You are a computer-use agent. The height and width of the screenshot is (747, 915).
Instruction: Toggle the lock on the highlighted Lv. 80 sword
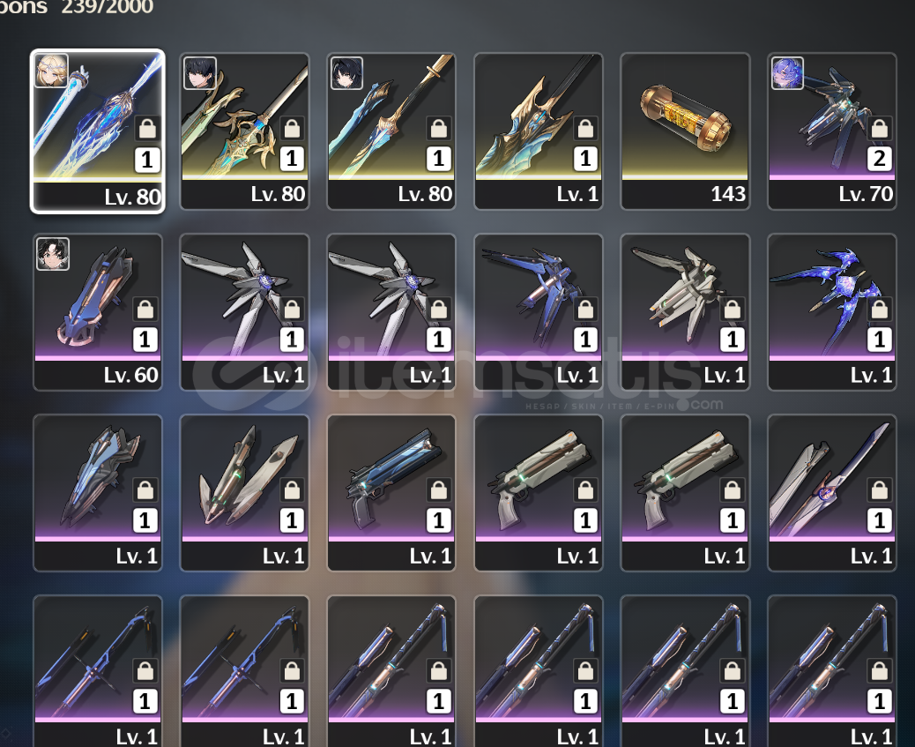(x=147, y=128)
